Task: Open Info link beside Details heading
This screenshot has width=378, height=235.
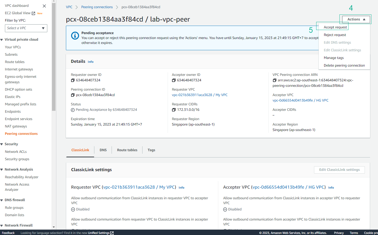Action: [x=91, y=62]
